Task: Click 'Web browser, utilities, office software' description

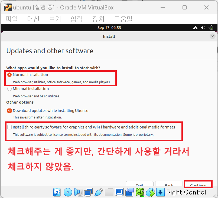Action: click(x=62, y=82)
